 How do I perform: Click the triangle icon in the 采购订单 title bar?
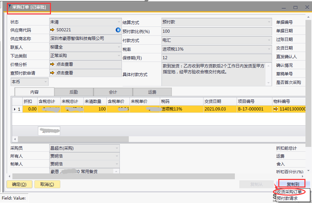[10, 7]
